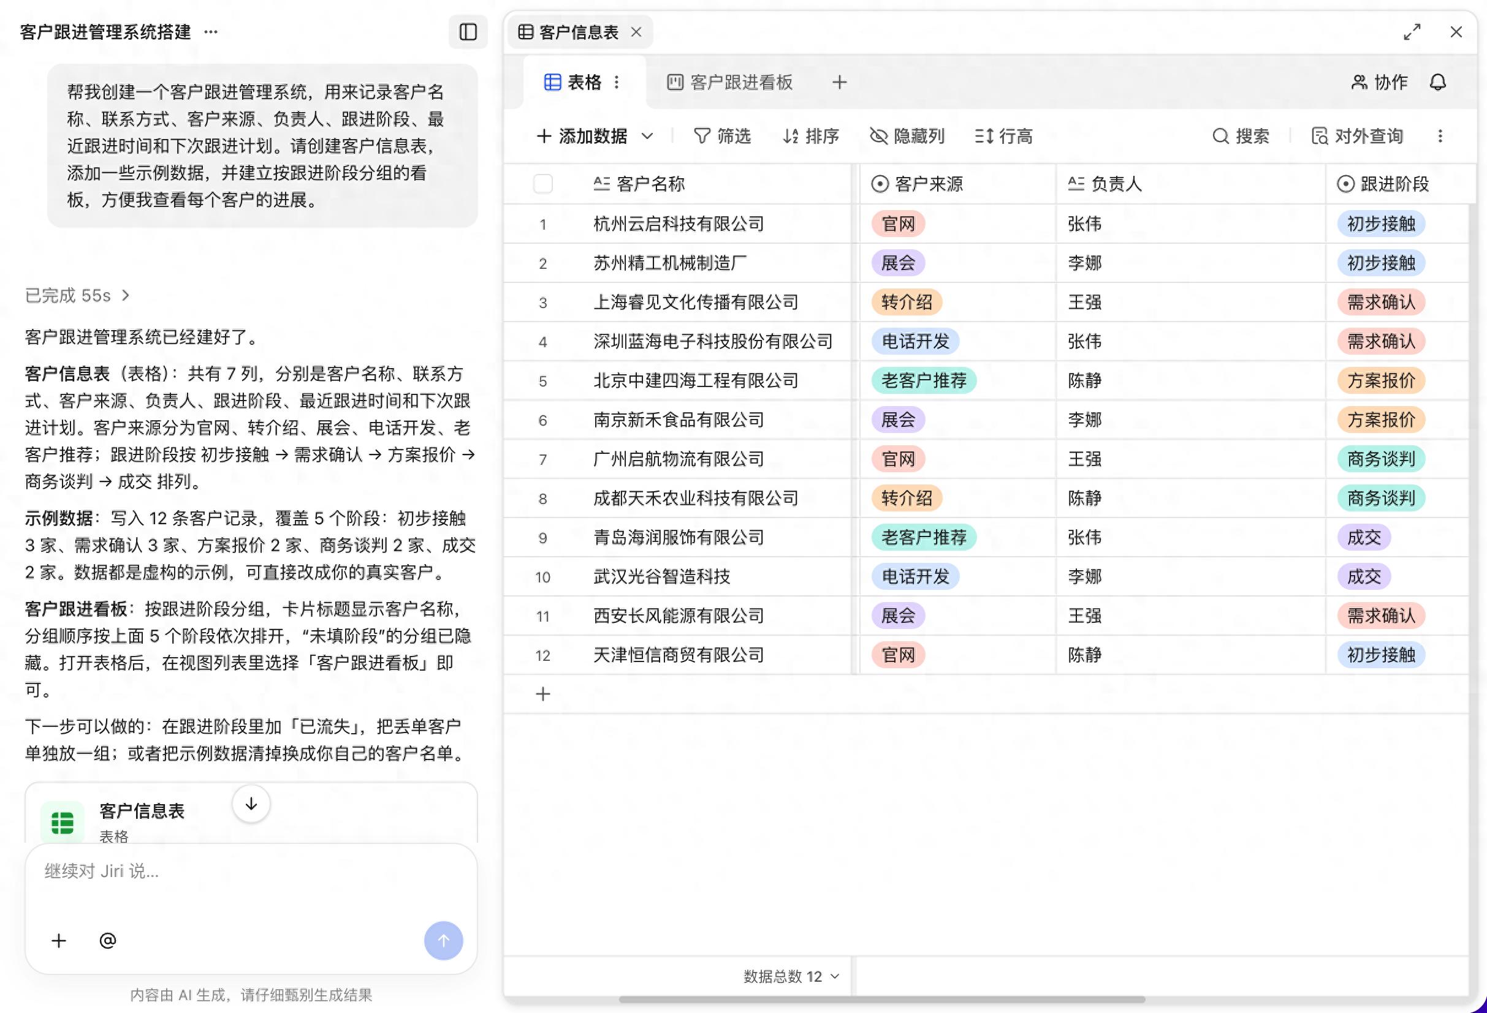
Task: Click the 商务谈判 tag for 广州启航物流有限公司
Action: (x=1381, y=459)
